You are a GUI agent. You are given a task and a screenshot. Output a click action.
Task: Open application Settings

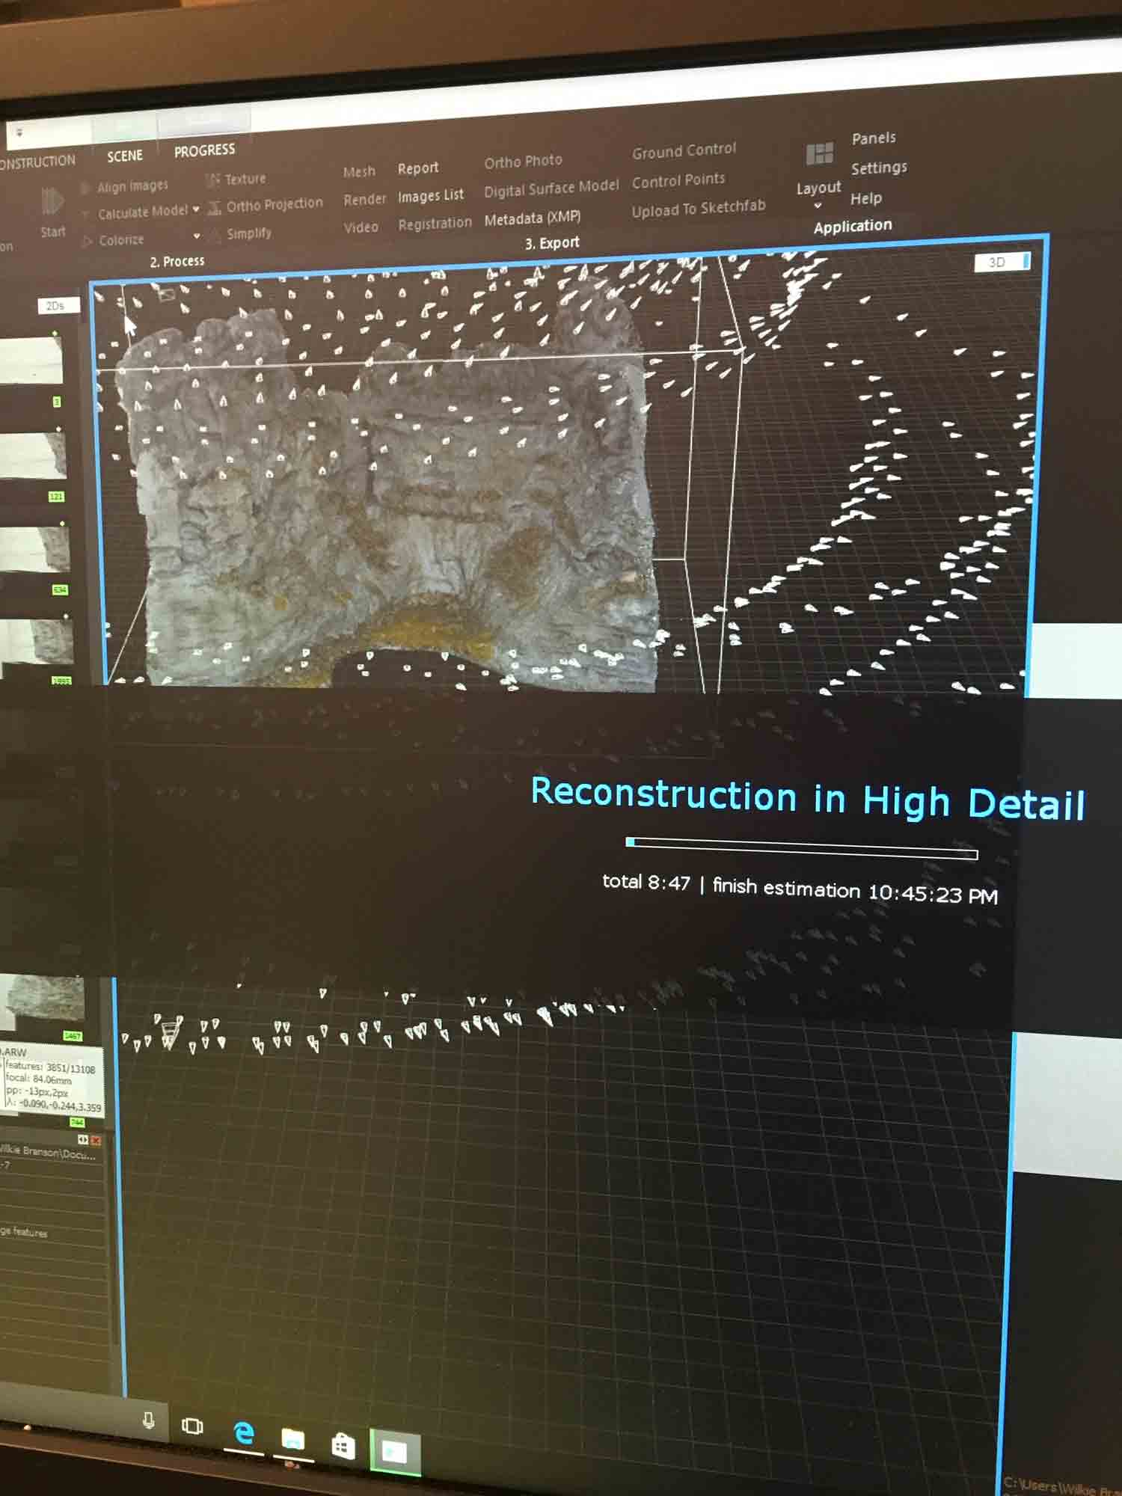(879, 168)
